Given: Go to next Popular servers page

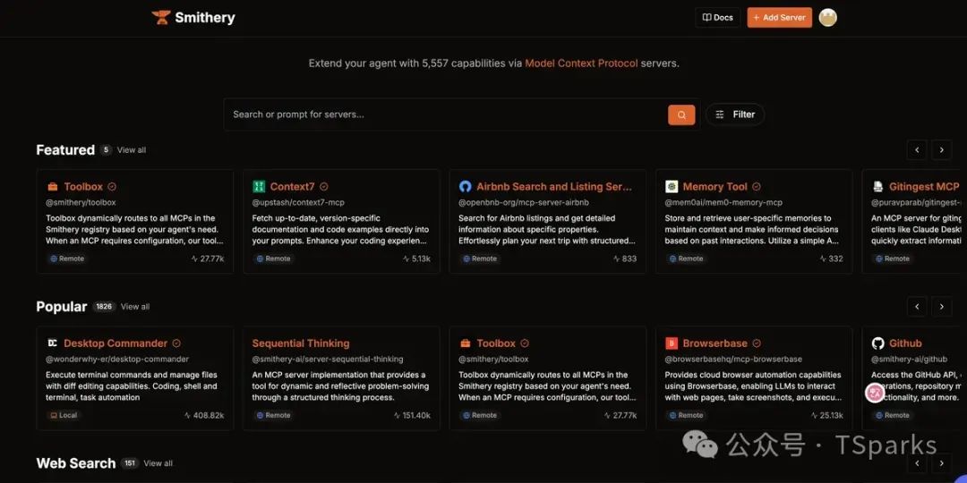Looking at the screenshot, I should coord(941,306).
